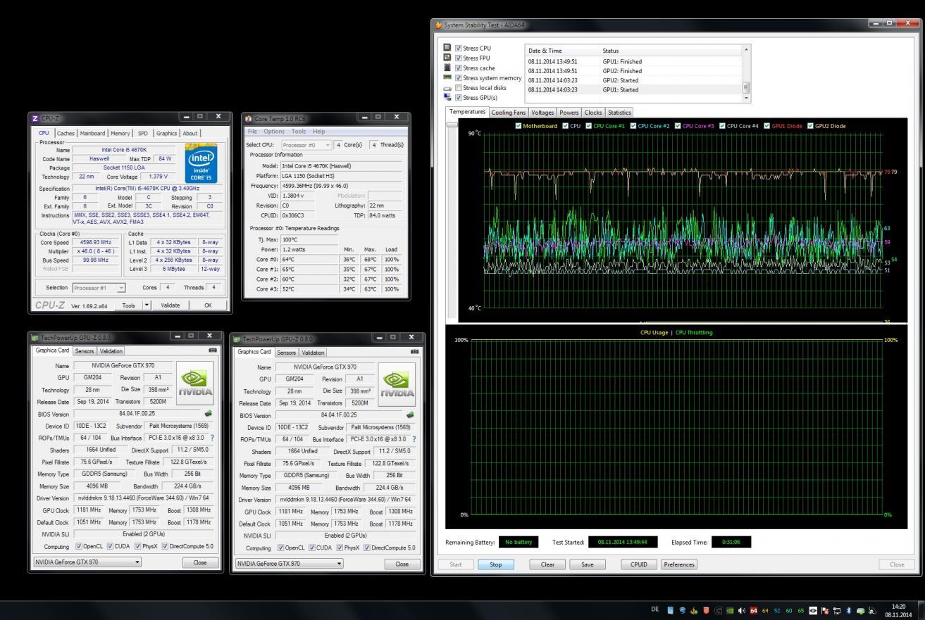Enable Stress local disks checkbox
Viewport: 925px width, 620px height.
459,88
